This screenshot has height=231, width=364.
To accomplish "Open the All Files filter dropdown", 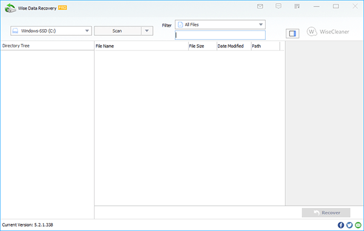I will coord(220,25).
